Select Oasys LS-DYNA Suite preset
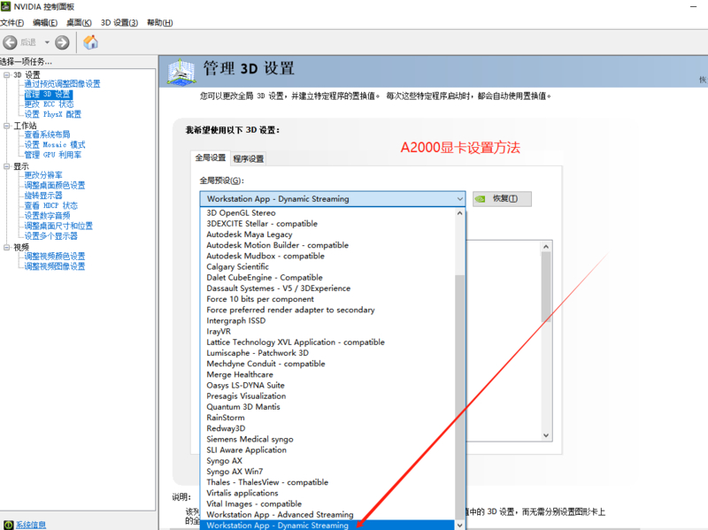Image resolution: width=708 pixels, height=530 pixels. pyautogui.click(x=327, y=386)
